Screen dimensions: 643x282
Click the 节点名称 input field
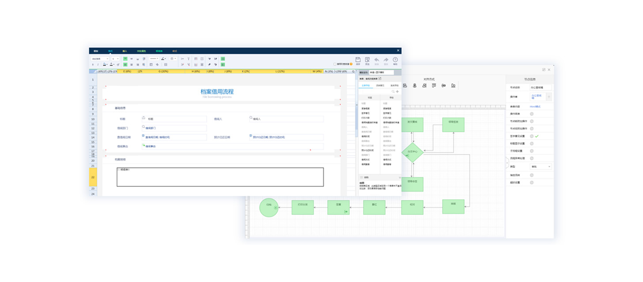point(541,88)
